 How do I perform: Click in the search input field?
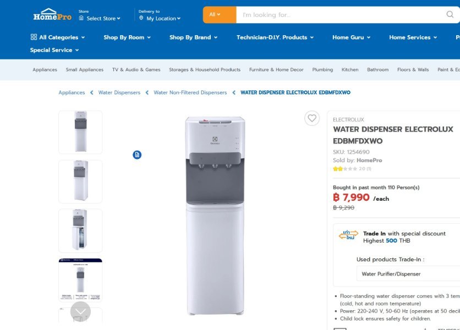[x=340, y=15]
